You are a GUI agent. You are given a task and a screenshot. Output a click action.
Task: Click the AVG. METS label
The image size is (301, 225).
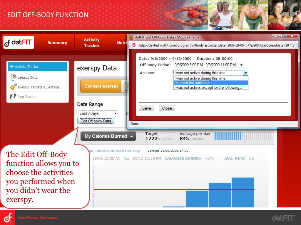(234, 158)
